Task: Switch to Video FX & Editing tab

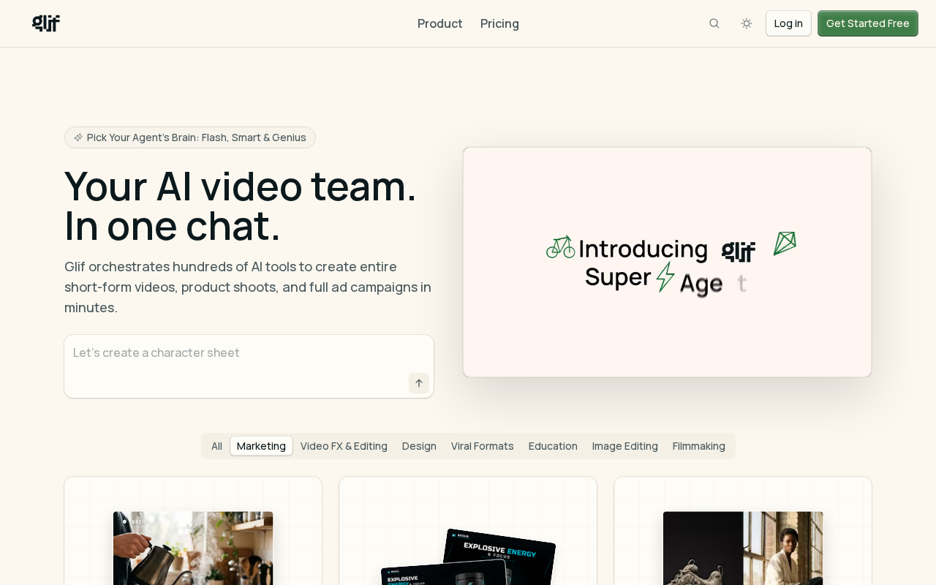Action: coord(344,446)
